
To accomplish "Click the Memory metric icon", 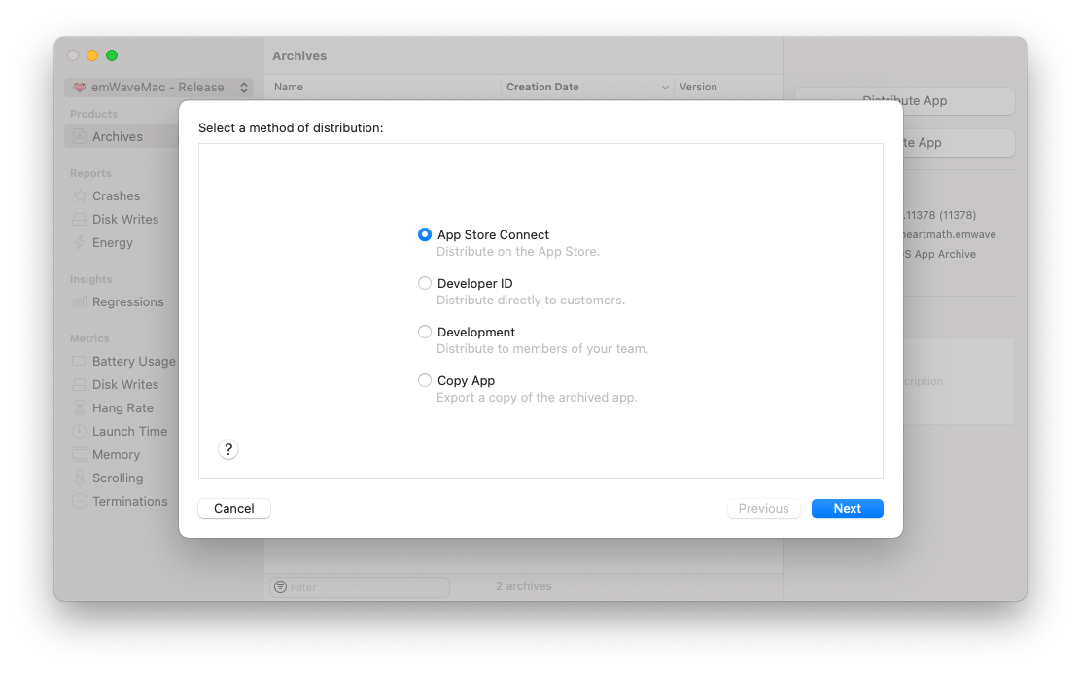I will pos(80,455).
